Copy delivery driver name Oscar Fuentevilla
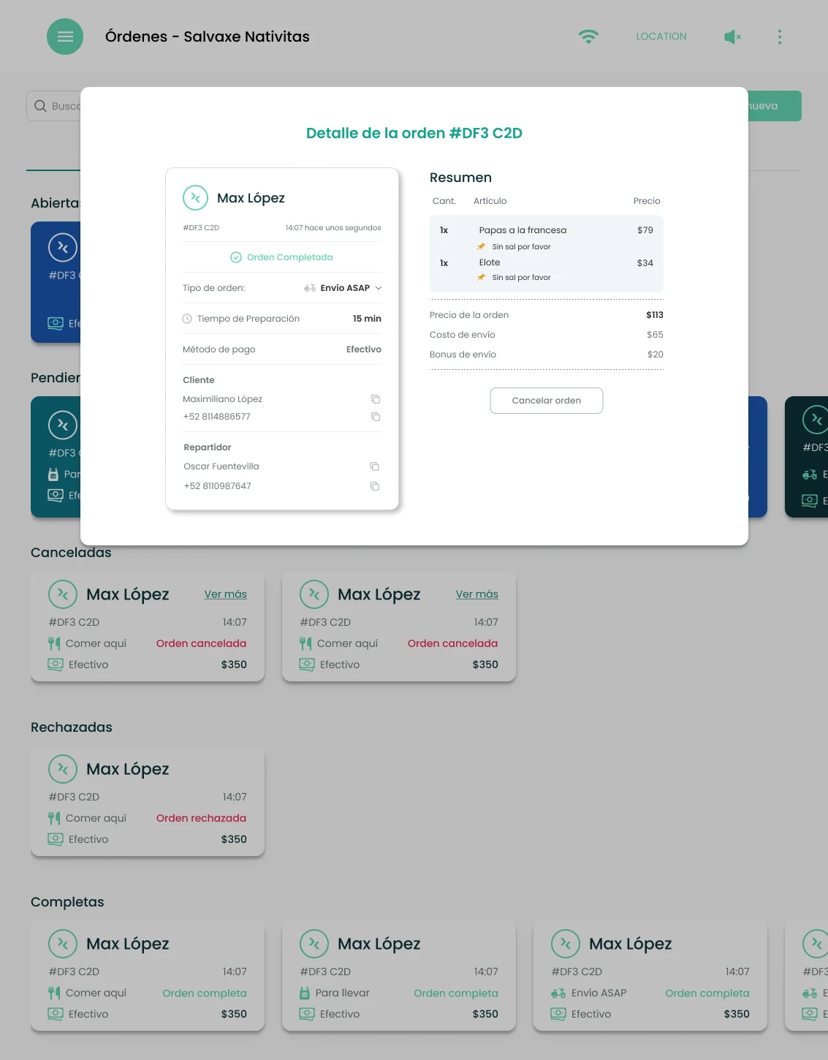The image size is (828, 1060). (x=375, y=466)
